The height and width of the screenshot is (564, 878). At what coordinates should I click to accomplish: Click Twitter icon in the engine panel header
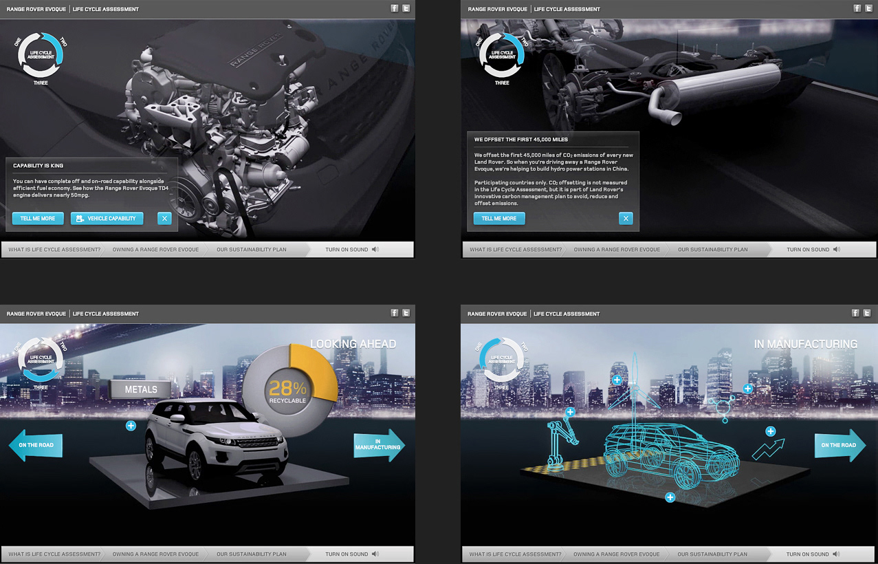click(406, 8)
